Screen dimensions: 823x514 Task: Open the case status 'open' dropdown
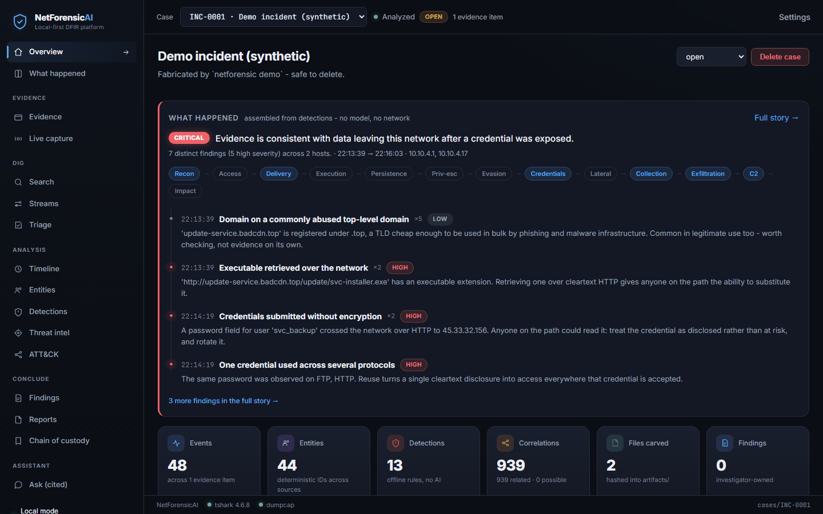[x=712, y=57]
